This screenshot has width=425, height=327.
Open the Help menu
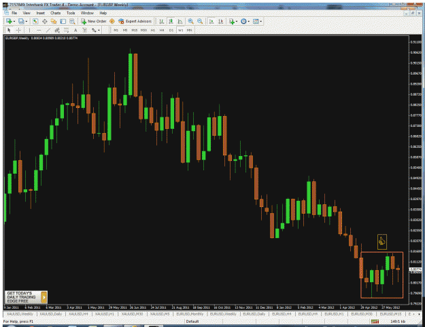[103, 13]
